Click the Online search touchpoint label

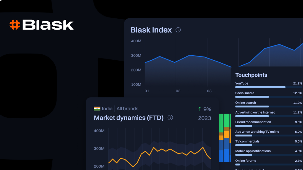245,103
